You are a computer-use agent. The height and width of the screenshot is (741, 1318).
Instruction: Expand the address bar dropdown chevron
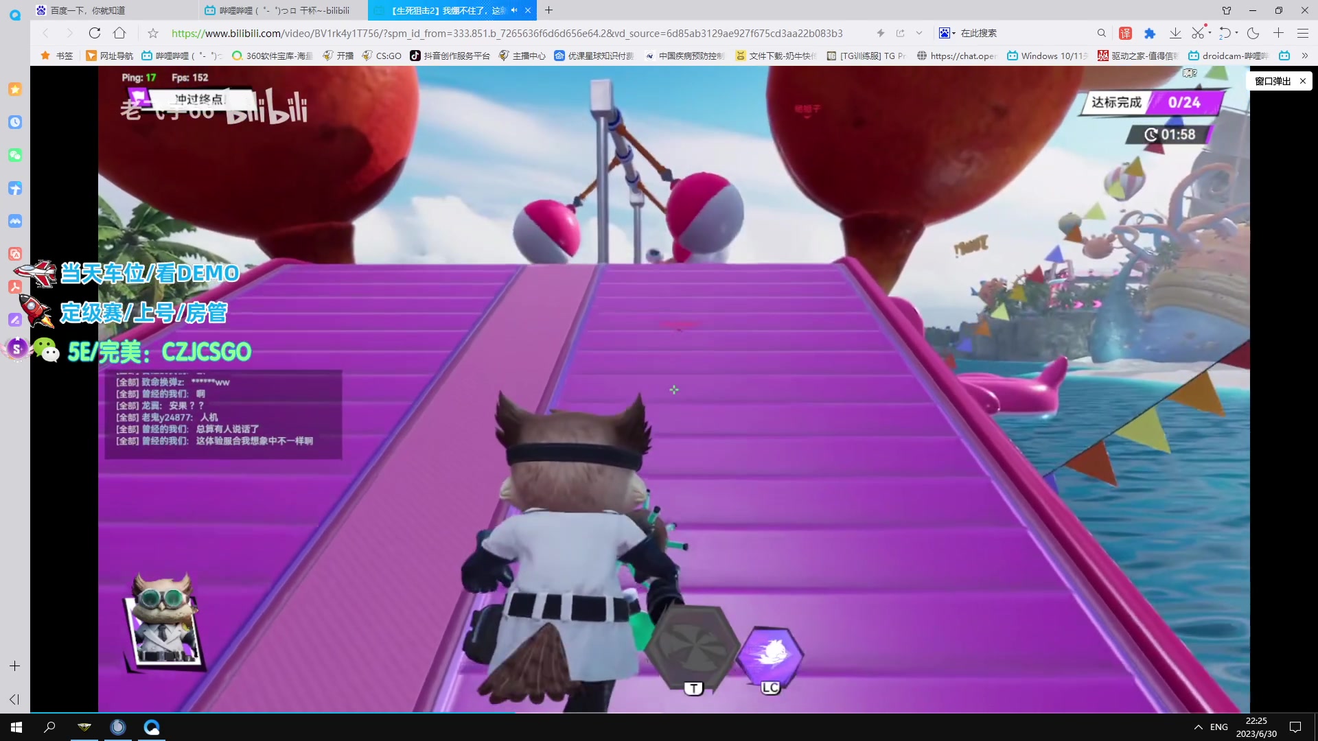tap(919, 33)
